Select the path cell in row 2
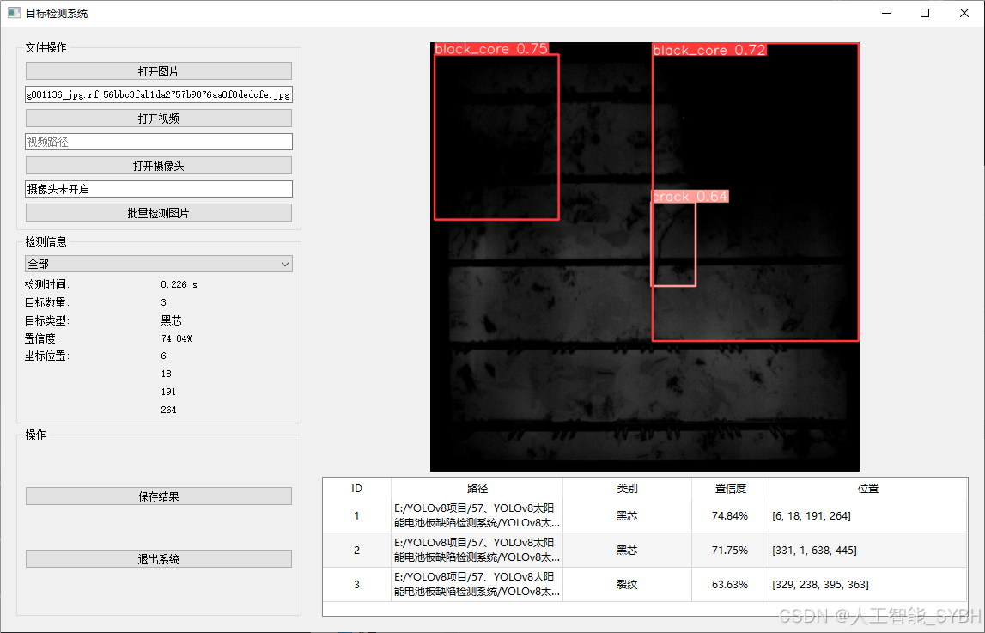The width and height of the screenshot is (985, 633). (477, 550)
